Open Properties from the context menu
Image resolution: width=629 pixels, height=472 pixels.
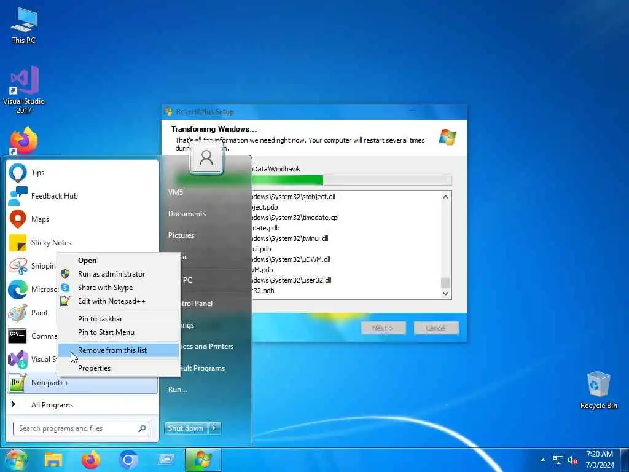click(119, 368)
